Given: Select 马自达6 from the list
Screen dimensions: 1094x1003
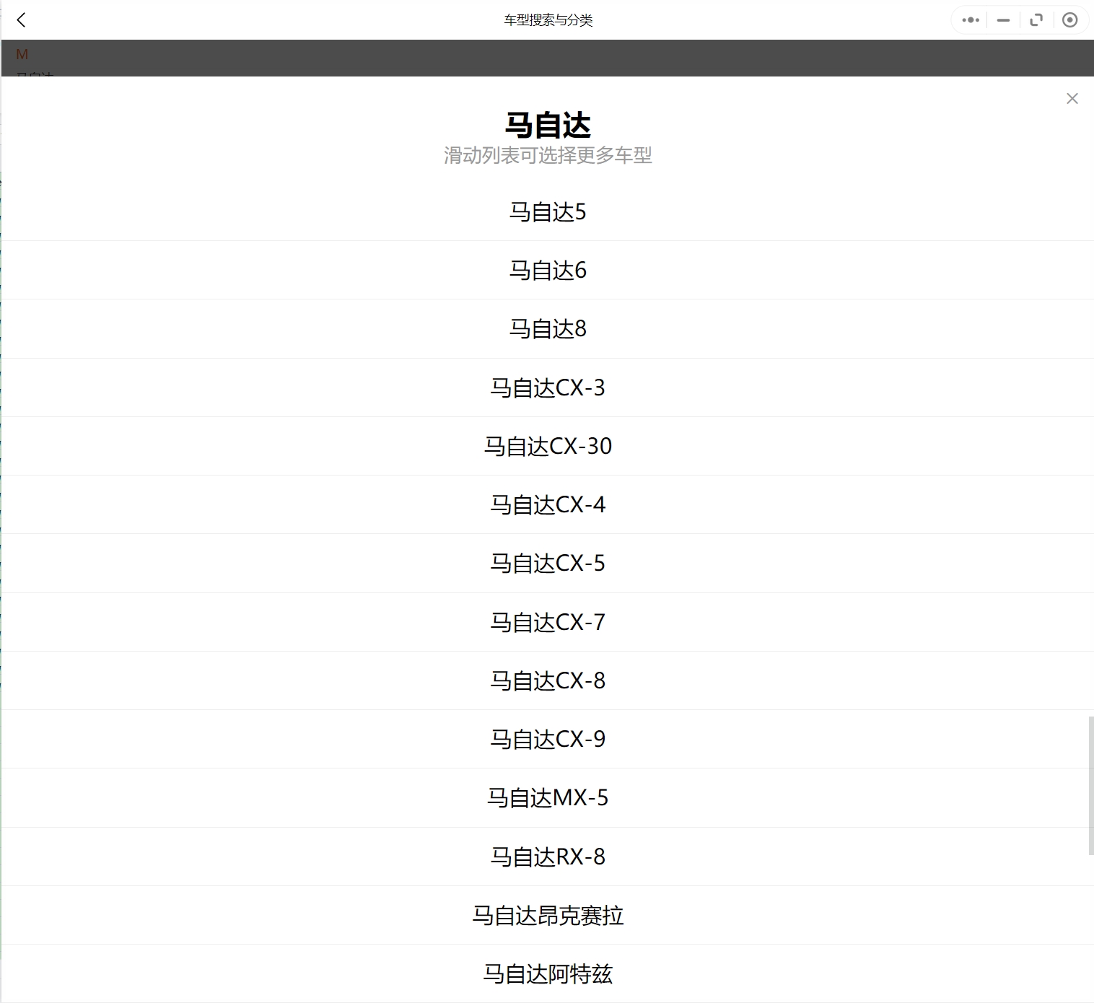Looking at the screenshot, I should [x=548, y=271].
